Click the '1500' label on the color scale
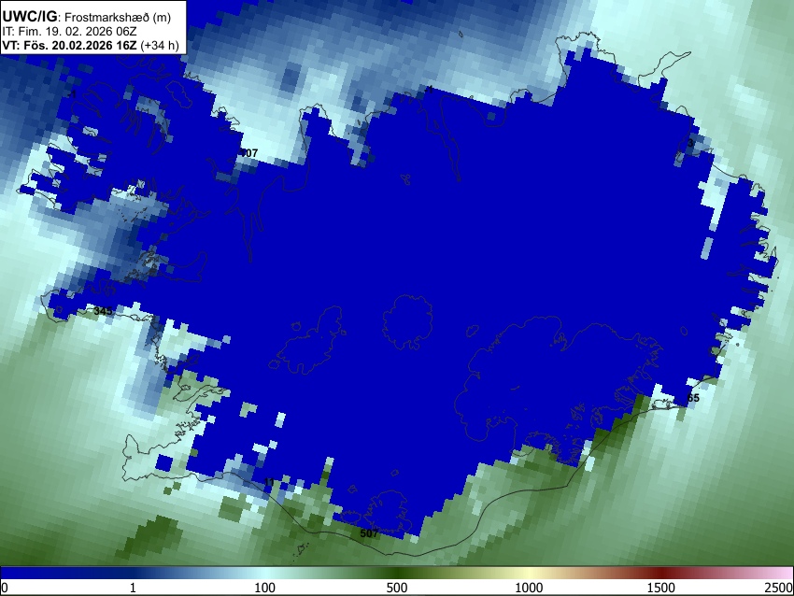Viewport: 794px width, 596px height. [x=661, y=588]
